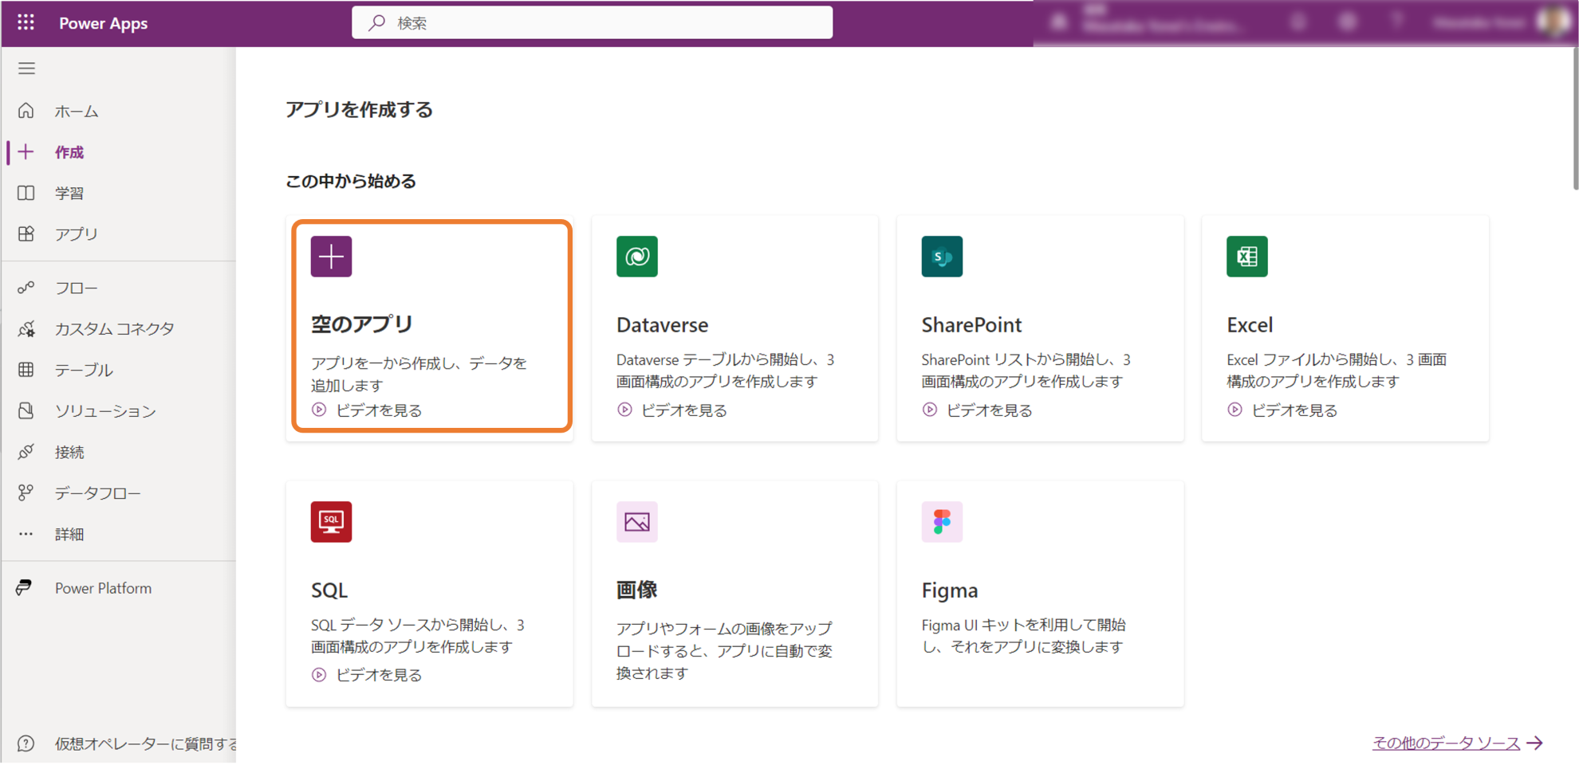This screenshot has height=765, width=1579.
Task: Click the solutions icon beside ソリューション
Action: [x=26, y=410]
